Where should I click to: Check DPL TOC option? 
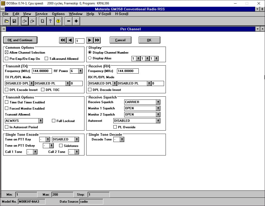[x=43, y=89]
